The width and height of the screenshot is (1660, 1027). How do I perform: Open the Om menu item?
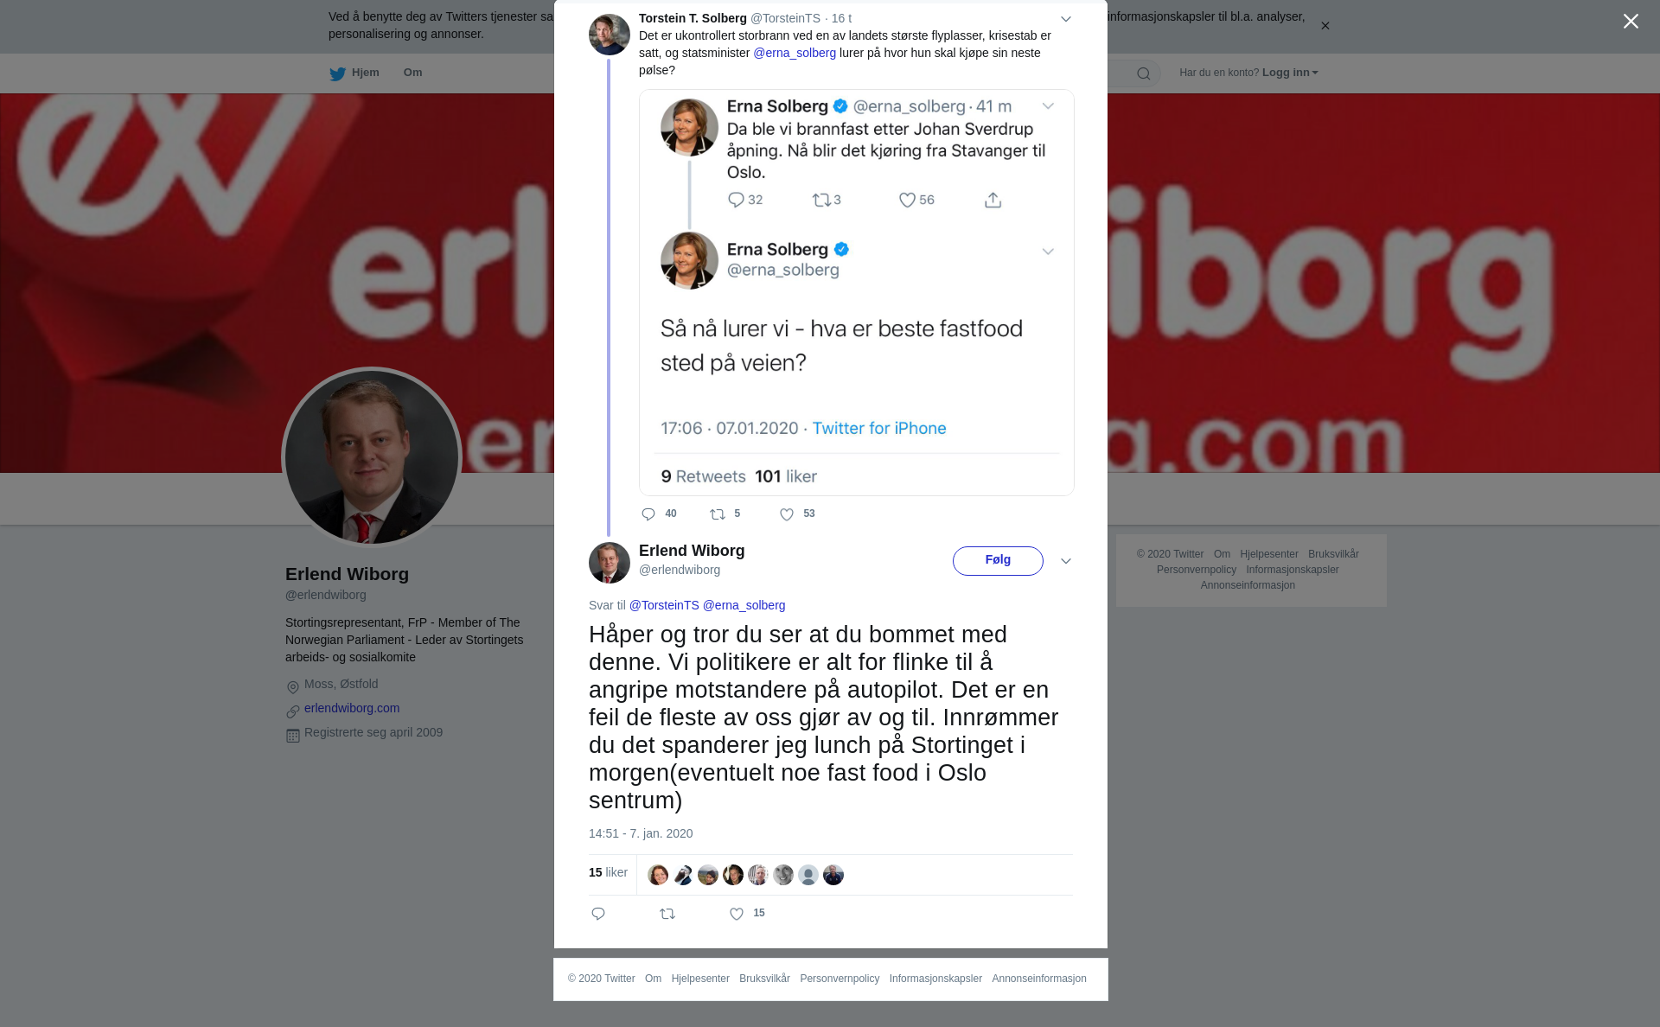412,73
